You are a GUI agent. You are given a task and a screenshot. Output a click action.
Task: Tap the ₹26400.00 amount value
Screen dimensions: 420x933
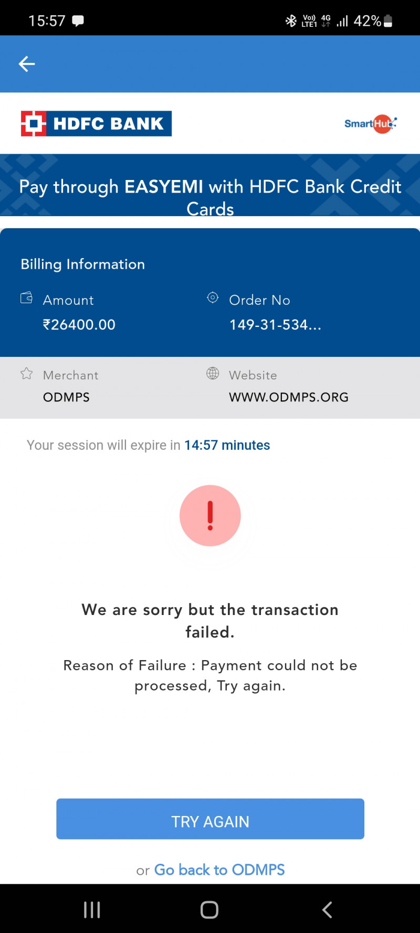[x=79, y=325]
